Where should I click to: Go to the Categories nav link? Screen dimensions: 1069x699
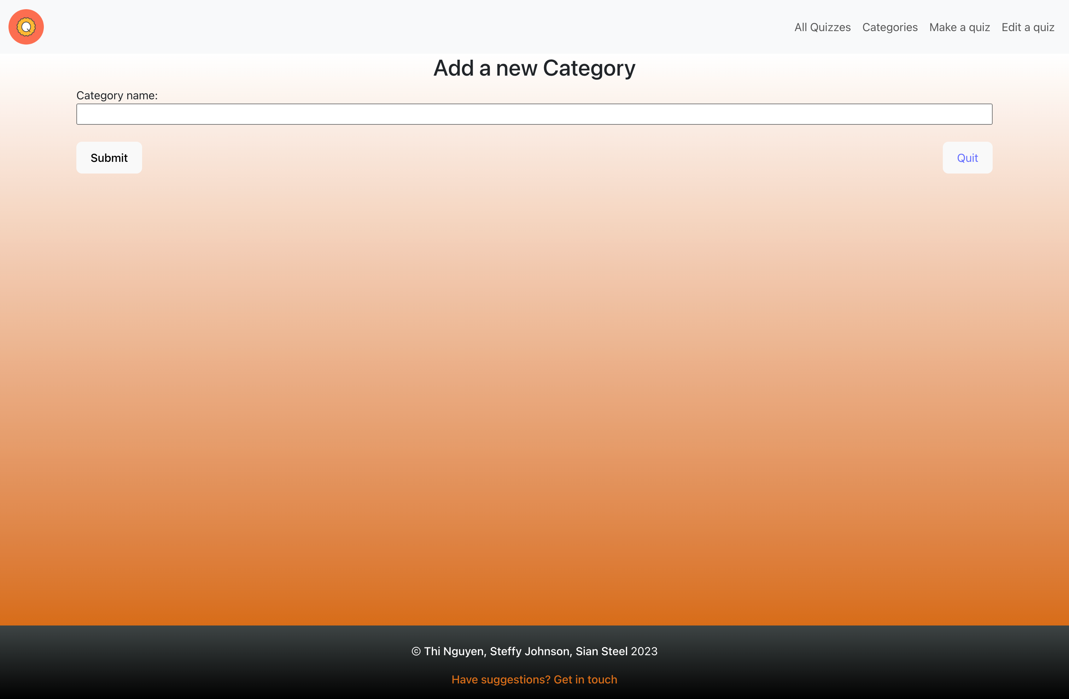click(x=889, y=27)
